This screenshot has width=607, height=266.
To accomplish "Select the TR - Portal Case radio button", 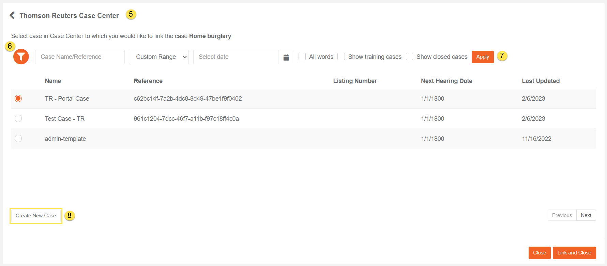I will (x=18, y=99).
